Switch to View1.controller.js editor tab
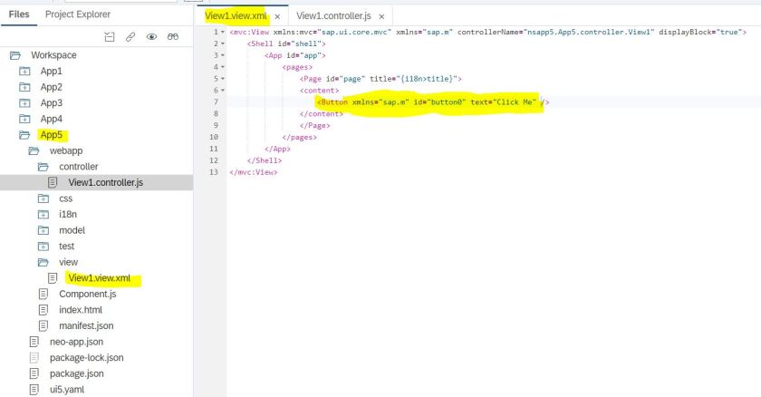This screenshot has width=761, height=397. [x=332, y=16]
